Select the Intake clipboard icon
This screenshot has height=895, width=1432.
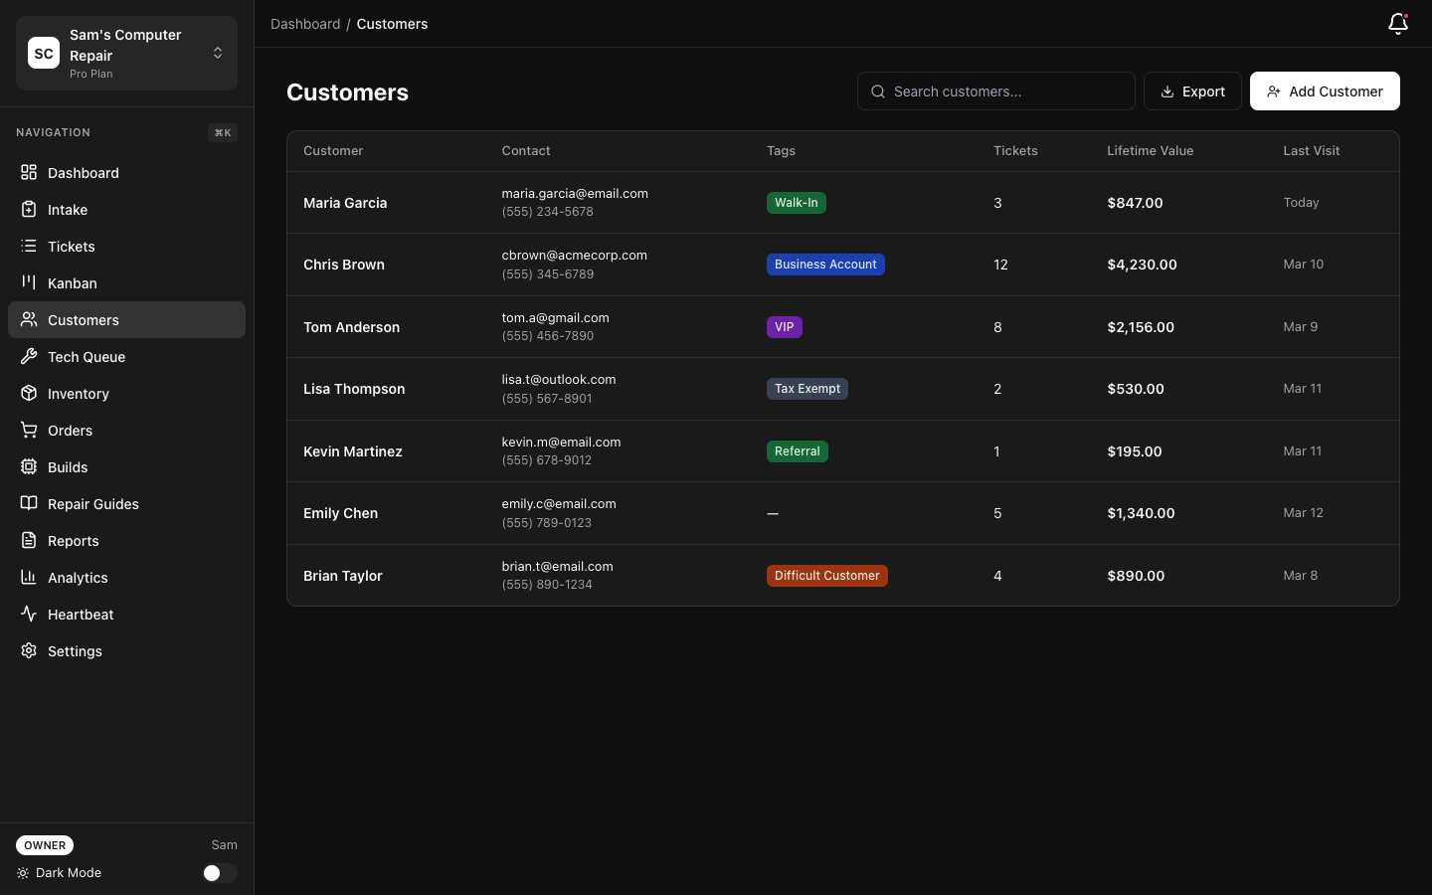pyautogui.click(x=29, y=209)
